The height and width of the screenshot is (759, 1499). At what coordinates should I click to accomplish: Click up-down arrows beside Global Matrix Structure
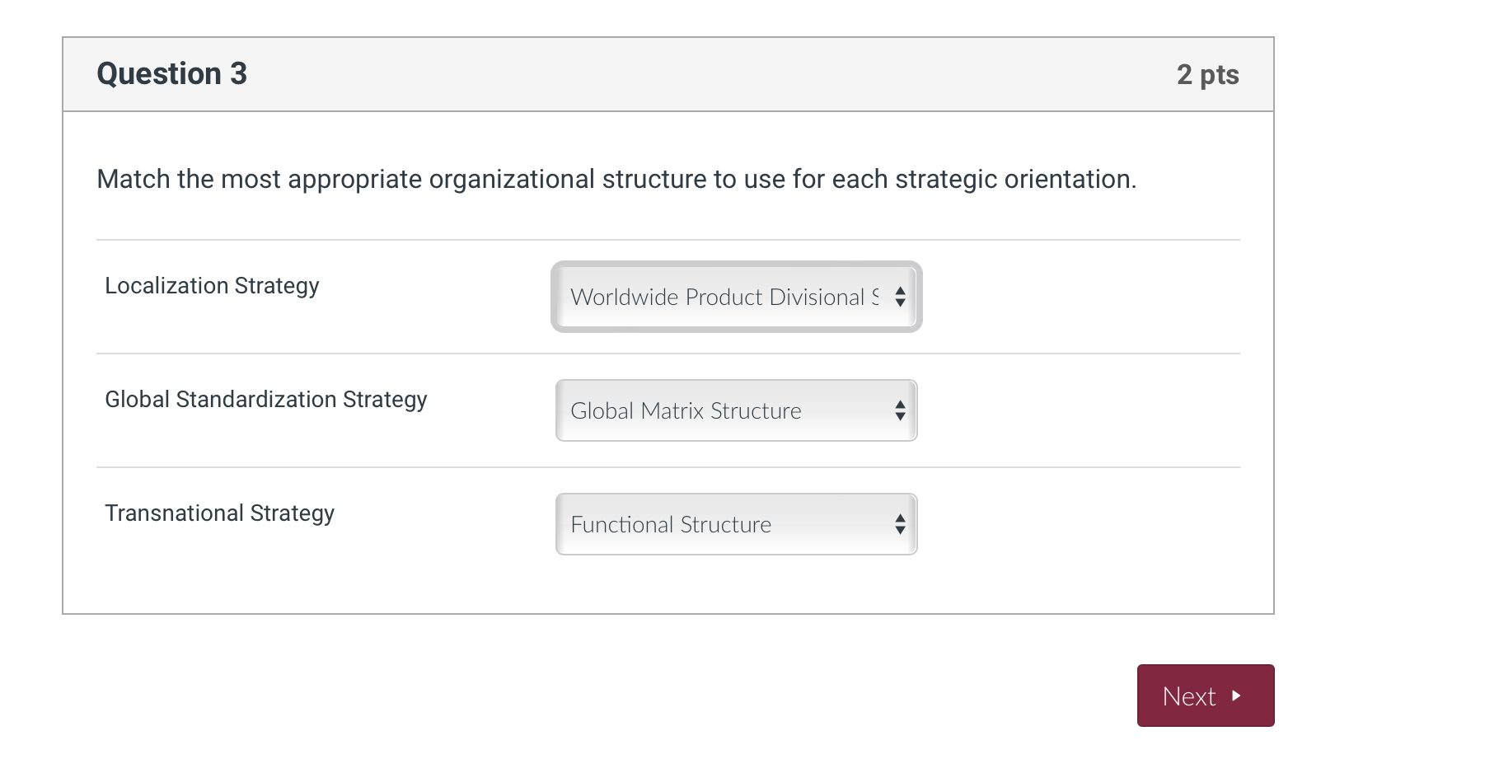900,410
